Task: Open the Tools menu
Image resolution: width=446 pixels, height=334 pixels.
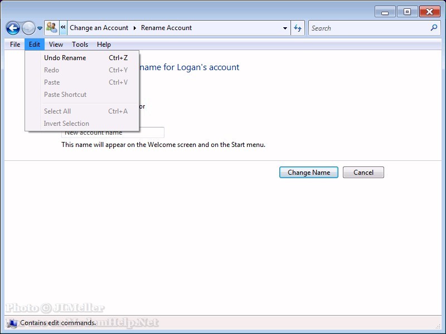Action: pos(80,45)
